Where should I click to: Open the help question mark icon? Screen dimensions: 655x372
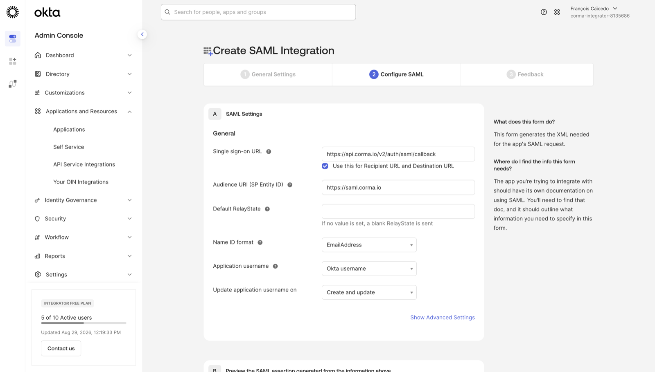[544, 12]
